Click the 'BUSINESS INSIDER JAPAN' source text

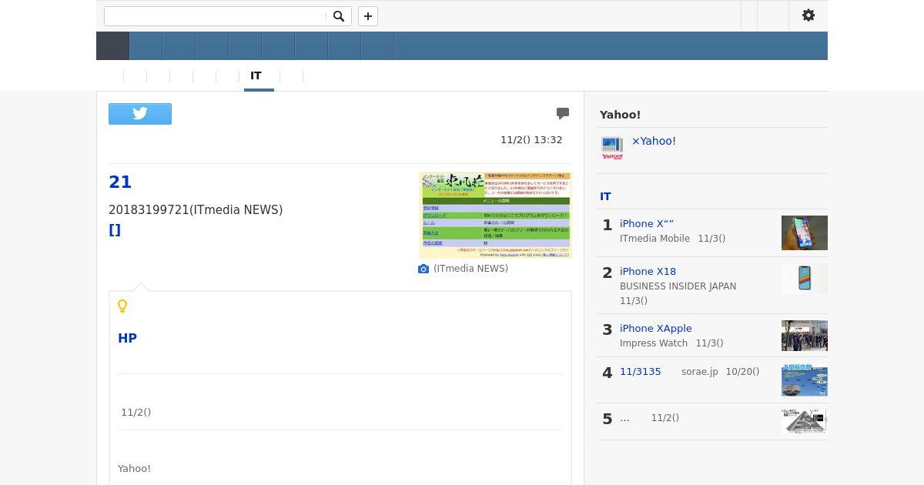pos(678,286)
